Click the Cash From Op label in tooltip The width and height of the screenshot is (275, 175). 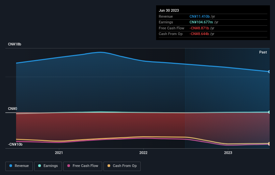[170, 34]
